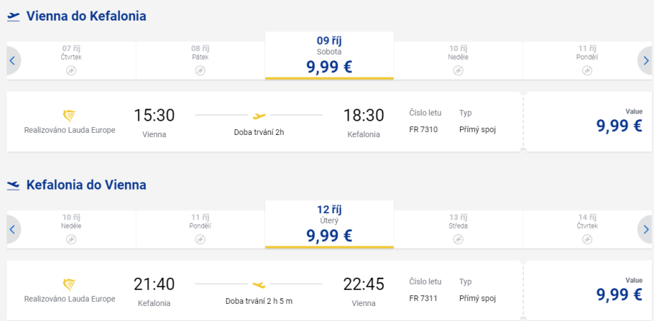This screenshot has height=321, width=654.
Task: Show later return dates with the right arrow
Action: (x=645, y=229)
